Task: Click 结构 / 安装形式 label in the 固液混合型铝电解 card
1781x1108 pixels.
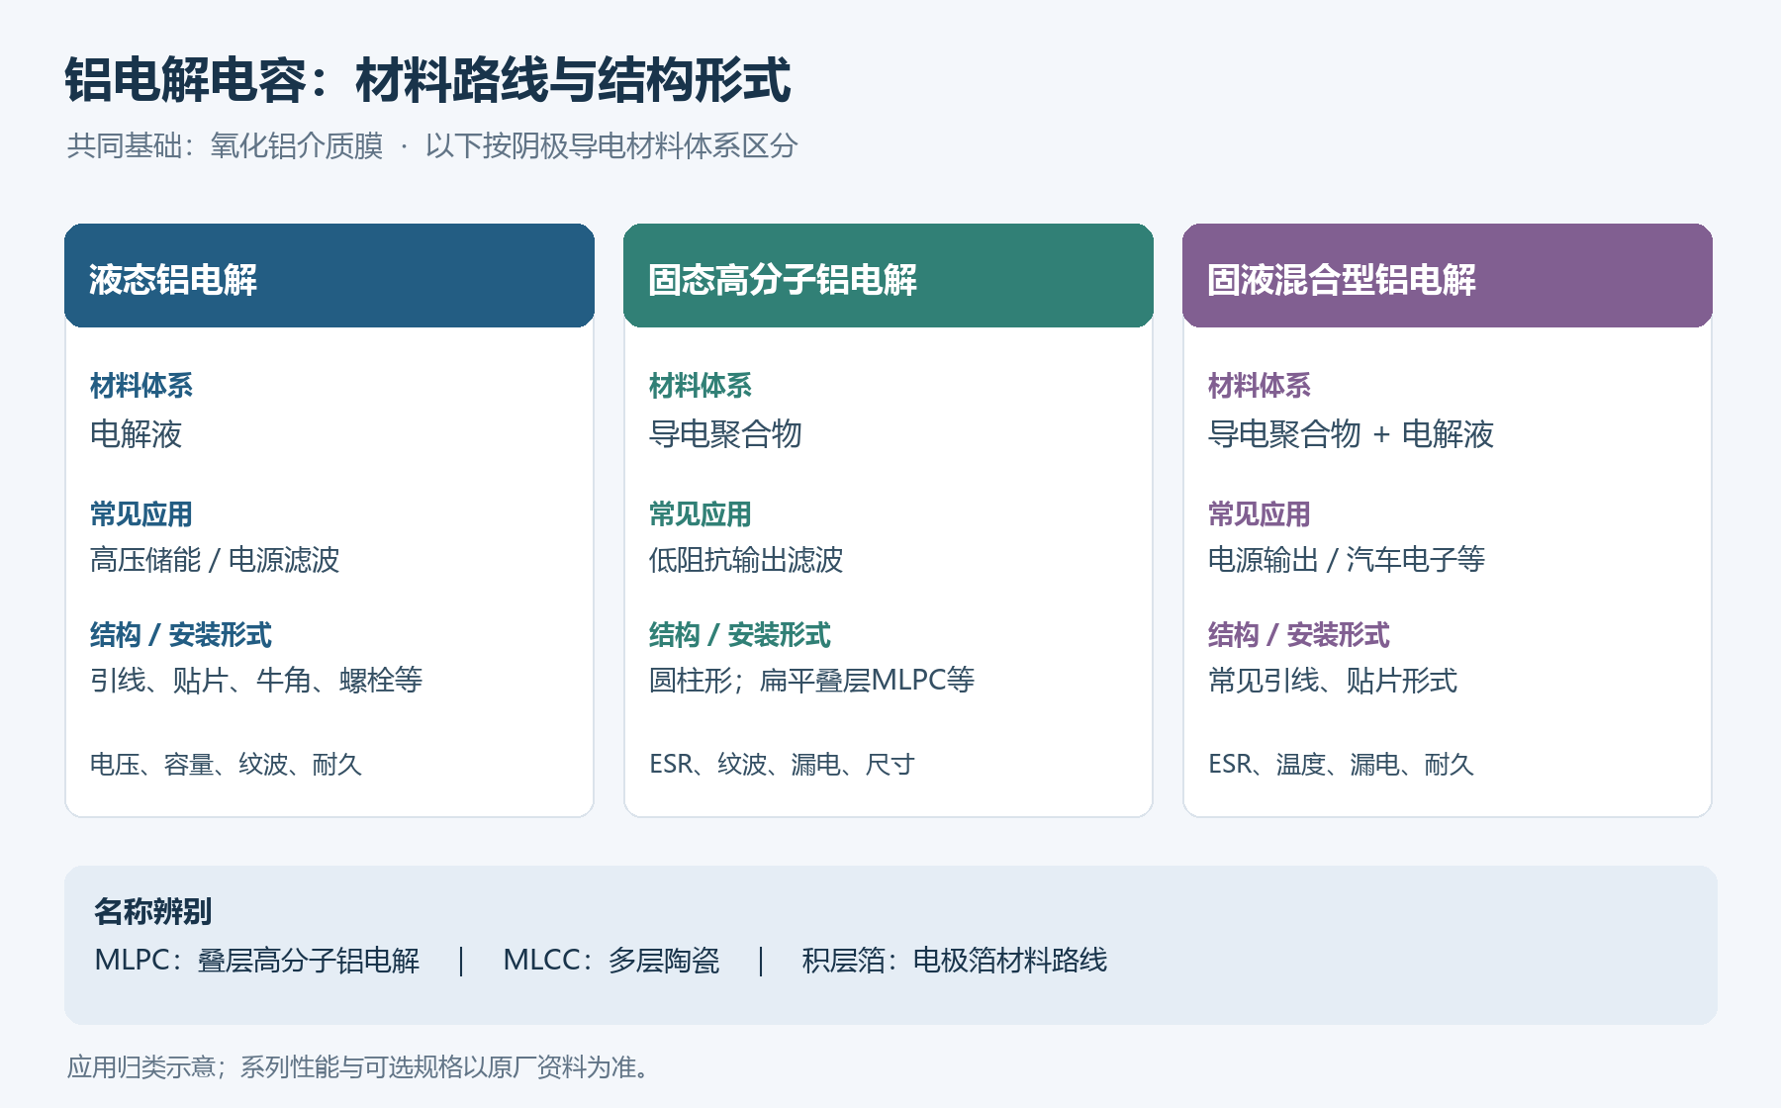Action: pos(1299,635)
